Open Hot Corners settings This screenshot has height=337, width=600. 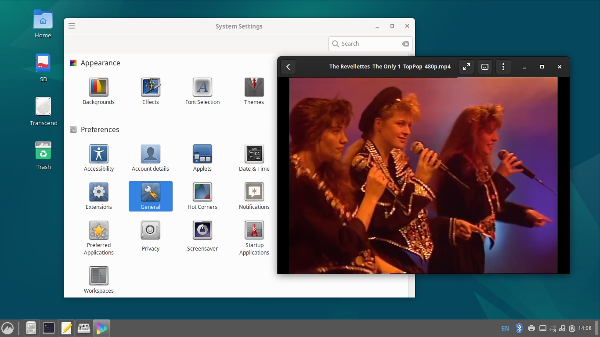point(202,196)
